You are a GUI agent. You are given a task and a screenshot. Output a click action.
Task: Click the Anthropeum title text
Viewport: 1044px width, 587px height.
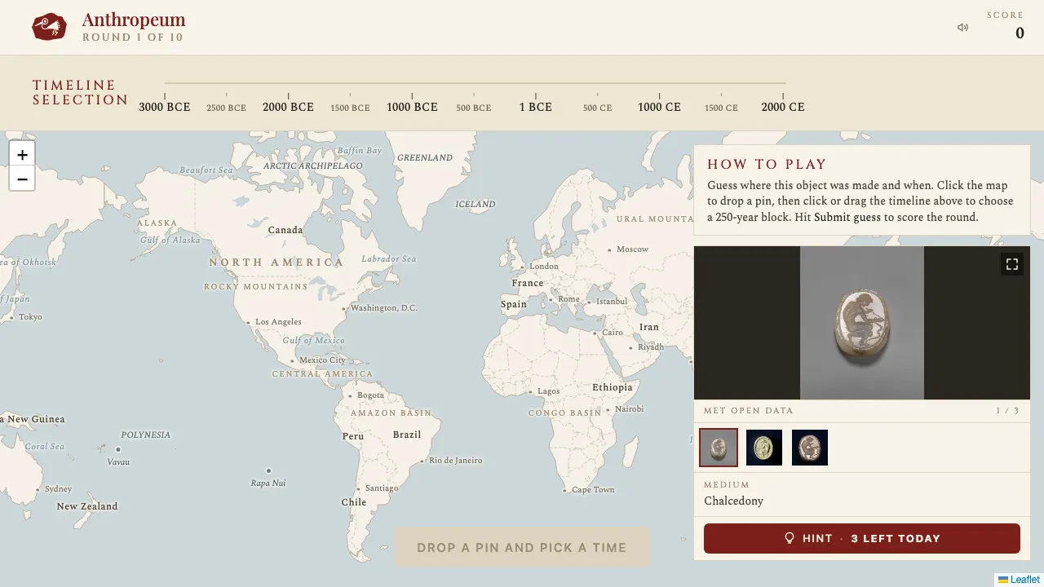pos(134,20)
